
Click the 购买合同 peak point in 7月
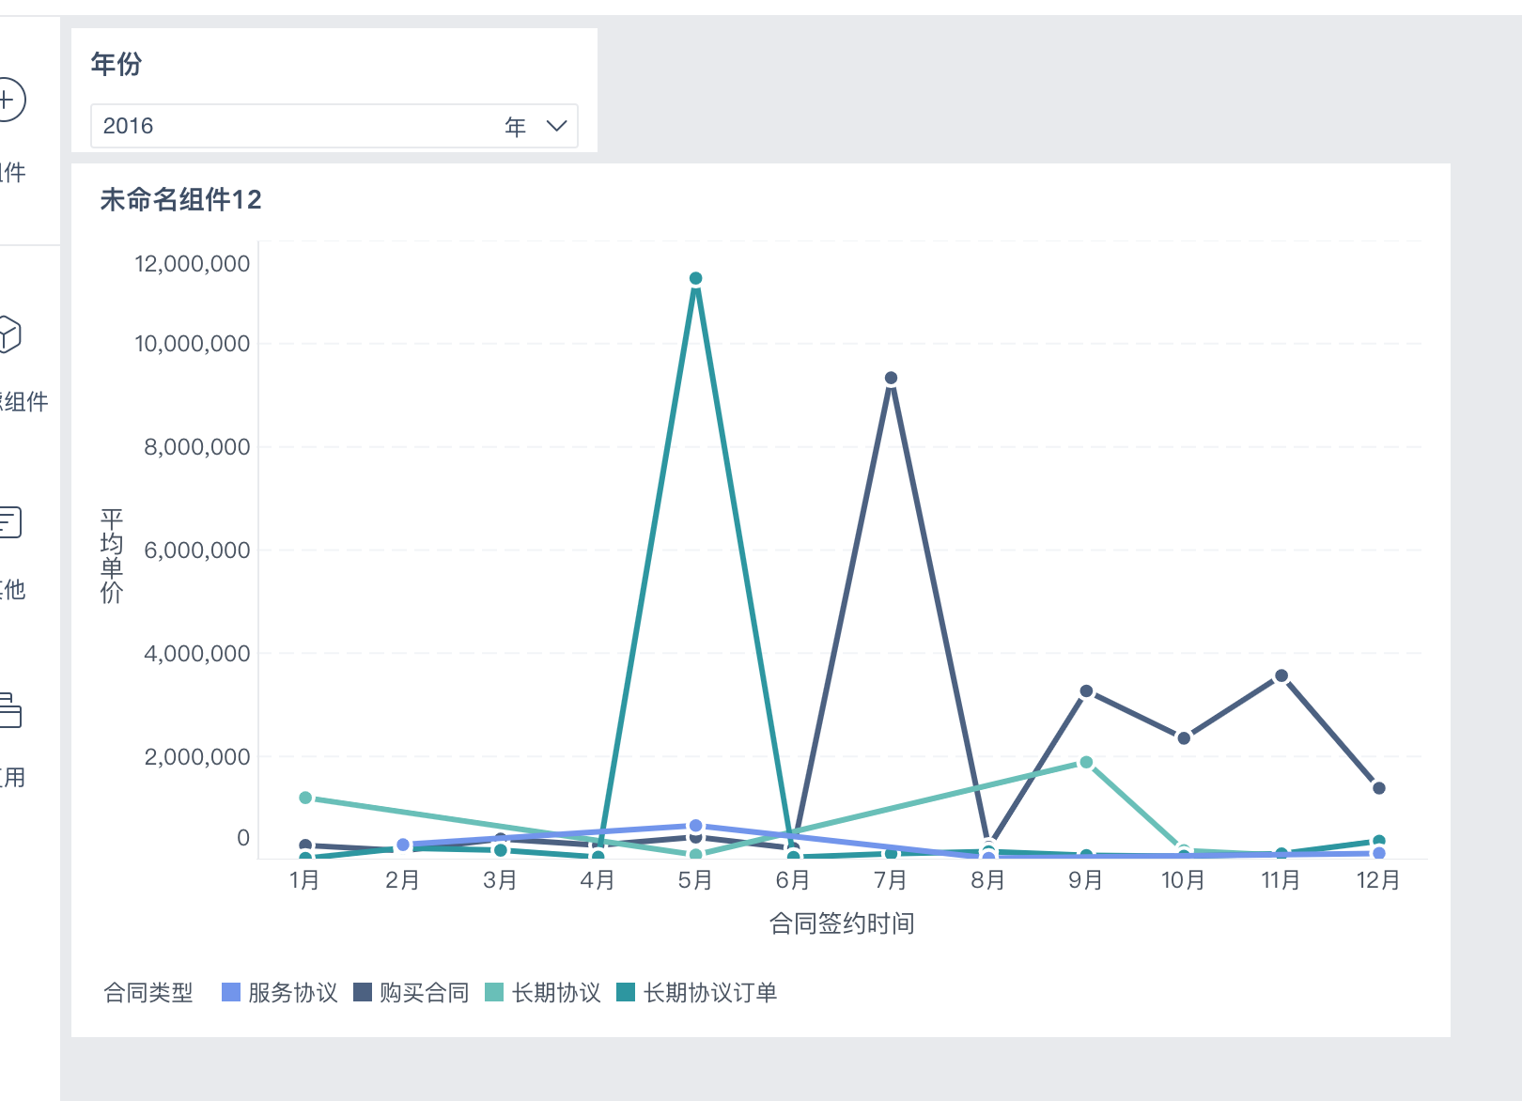click(x=891, y=379)
